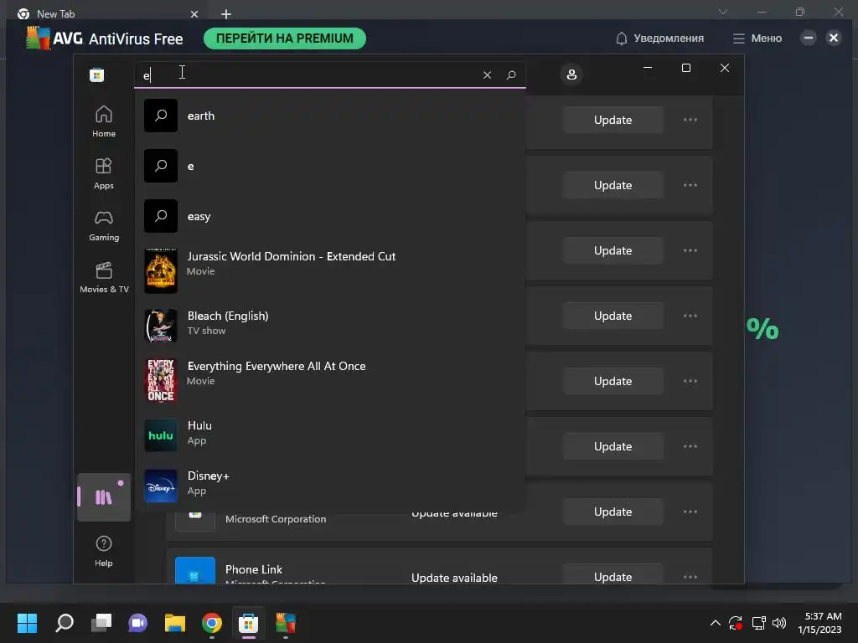Image resolution: width=858 pixels, height=643 pixels.
Task: Open a new Chrome tab with plus icon
Action: tap(226, 14)
